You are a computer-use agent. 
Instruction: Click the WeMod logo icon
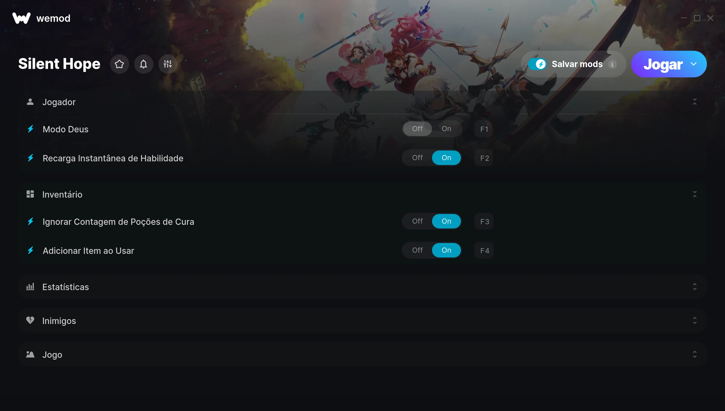(x=21, y=18)
